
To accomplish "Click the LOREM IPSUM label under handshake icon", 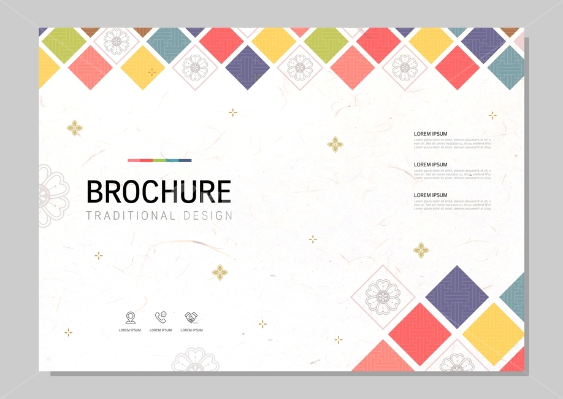I will (192, 330).
